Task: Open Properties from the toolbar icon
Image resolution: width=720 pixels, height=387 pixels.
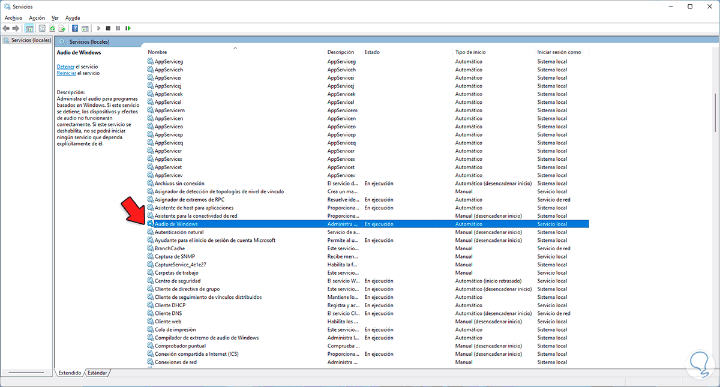Action: tap(42, 28)
